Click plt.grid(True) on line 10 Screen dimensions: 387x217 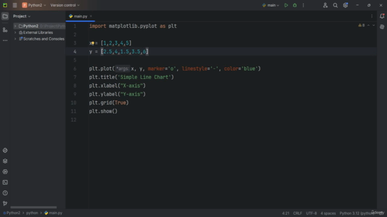(109, 102)
